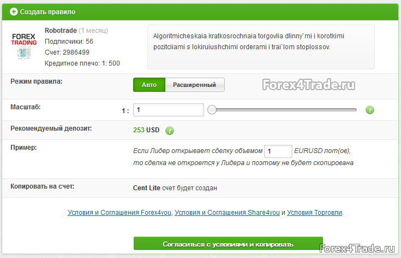Open the Forex Trading leader avatar thumbnail
Image resolution: width=401 pixels, height=258 pixels.
pyautogui.click(x=24, y=46)
